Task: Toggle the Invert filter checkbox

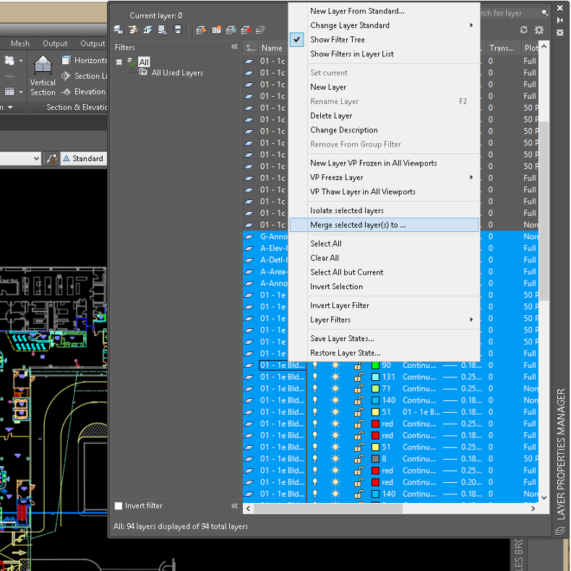Action: (119, 506)
